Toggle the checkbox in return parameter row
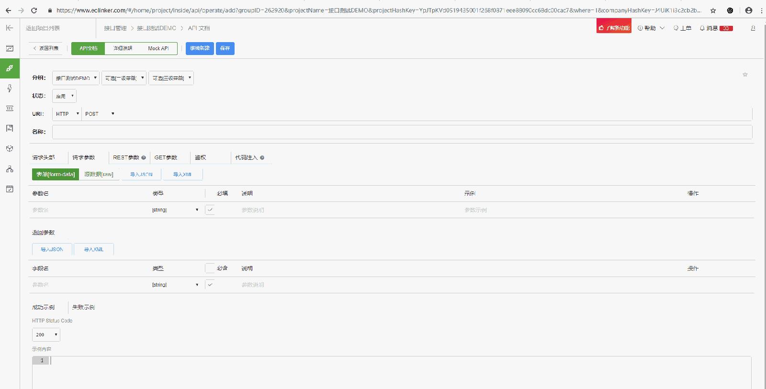The image size is (766, 389). click(210, 284)
